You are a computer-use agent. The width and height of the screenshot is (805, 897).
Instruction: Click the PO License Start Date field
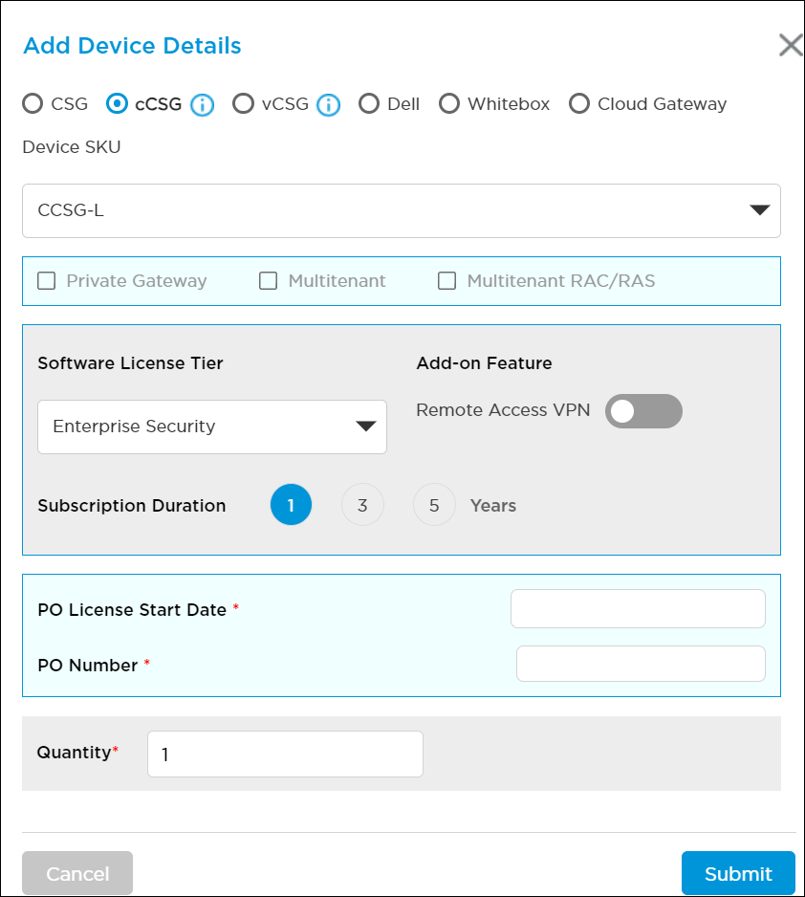(x=638, y=609)
